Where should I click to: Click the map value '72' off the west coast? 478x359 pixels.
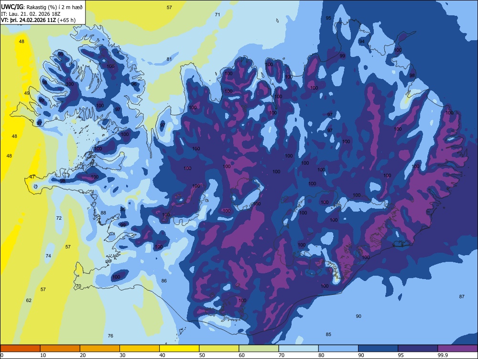59,218
